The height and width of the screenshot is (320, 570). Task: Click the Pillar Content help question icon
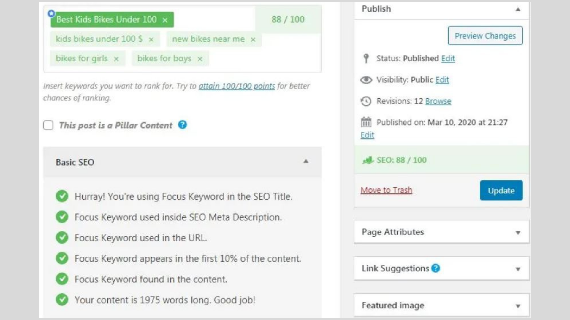(x=183, y=125)
